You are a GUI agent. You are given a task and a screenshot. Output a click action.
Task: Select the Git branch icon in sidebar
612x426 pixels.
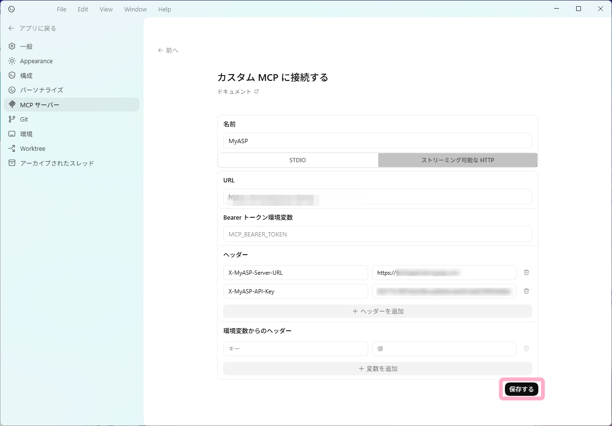pos(12,119)
